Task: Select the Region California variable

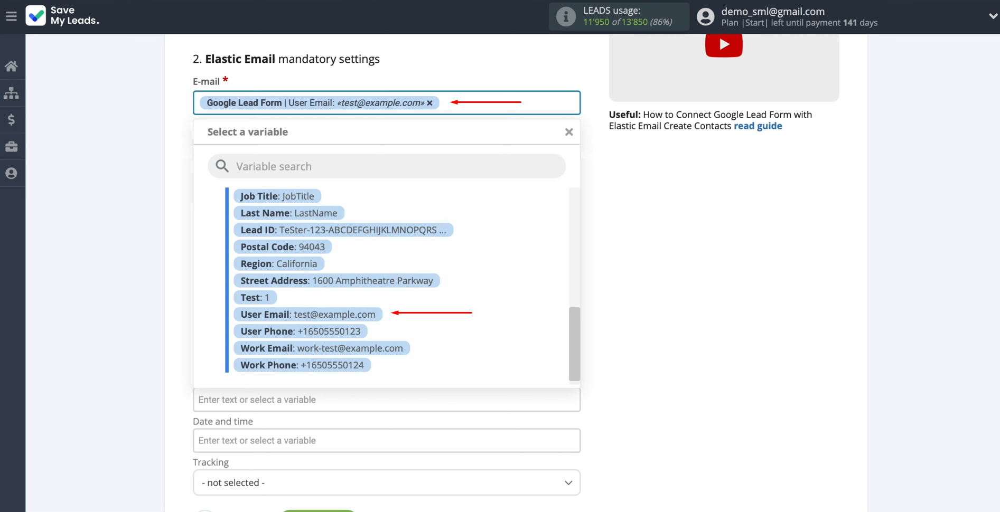Action: click(279, 264)
